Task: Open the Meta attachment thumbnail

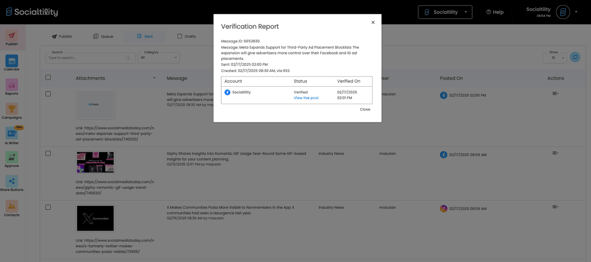Action: point(95,105)
